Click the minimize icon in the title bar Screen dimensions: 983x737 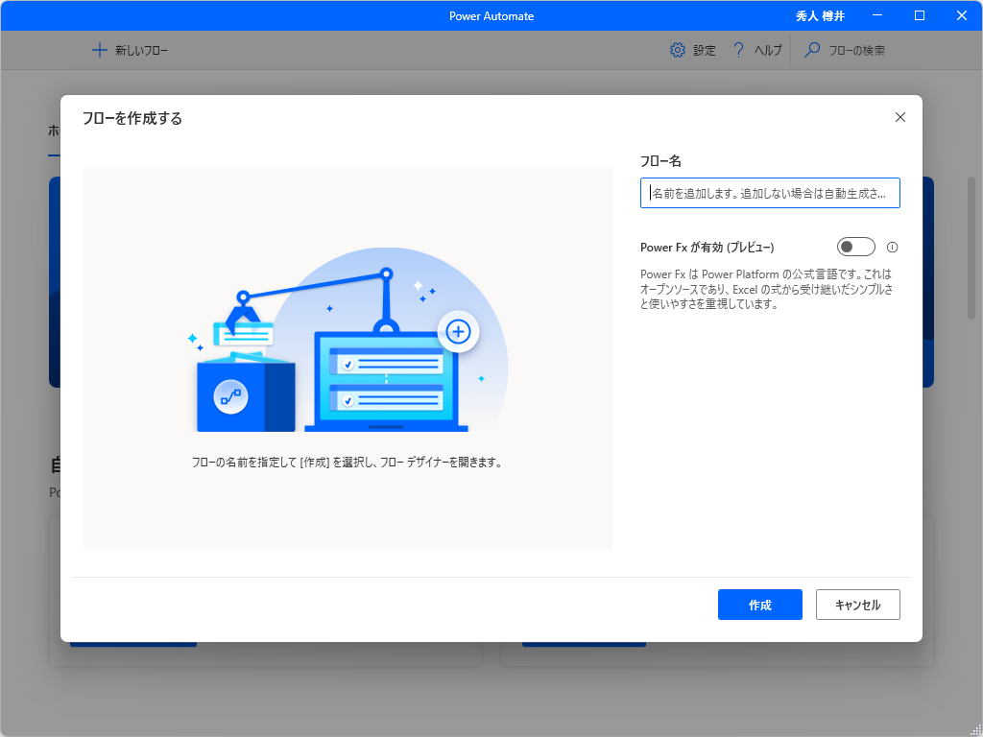point(876,15)
